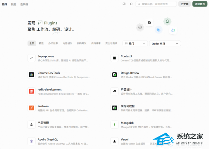Select the 办公效率 category filter
This screenshot has width=209, height=149.
(53, 43)
